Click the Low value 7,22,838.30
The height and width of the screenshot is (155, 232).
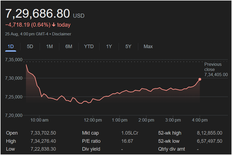point(43,149)
